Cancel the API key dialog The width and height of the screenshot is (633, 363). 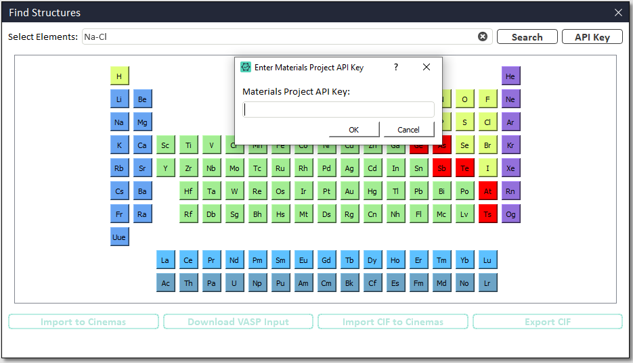tap(408, 129)
